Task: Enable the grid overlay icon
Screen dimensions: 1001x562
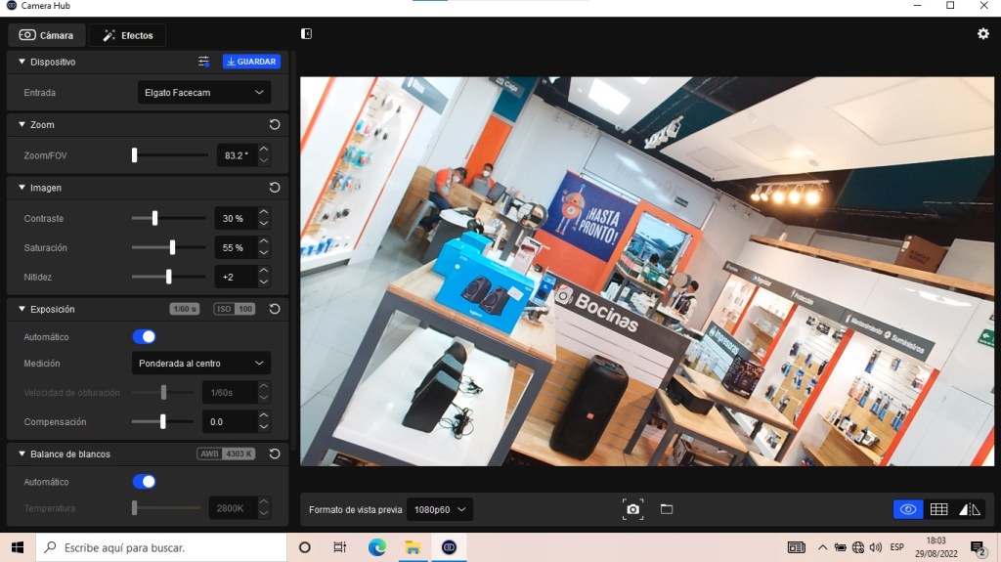Action: tap(938, 509)
